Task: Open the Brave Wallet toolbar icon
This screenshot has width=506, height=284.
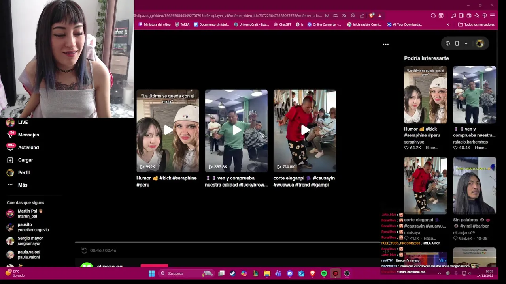Action: [469, 16]
